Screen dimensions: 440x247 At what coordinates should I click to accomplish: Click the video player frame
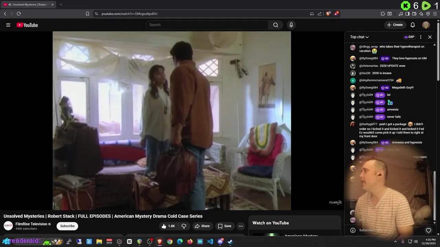pyautogui.click(x=172, y=120)
